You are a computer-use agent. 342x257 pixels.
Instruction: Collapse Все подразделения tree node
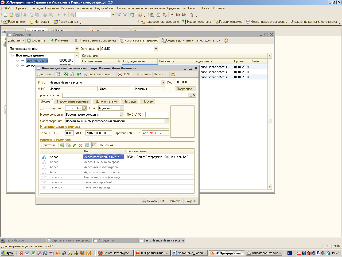point(12,55)
